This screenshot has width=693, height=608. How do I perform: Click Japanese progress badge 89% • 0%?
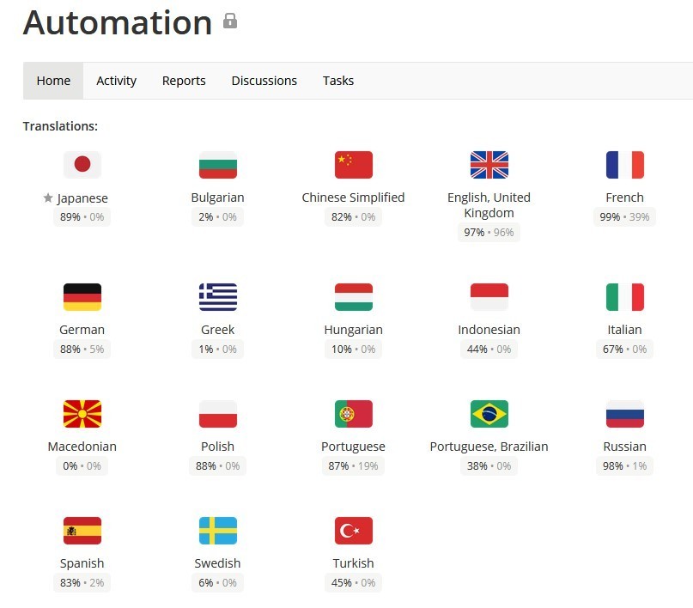(82, 217)
